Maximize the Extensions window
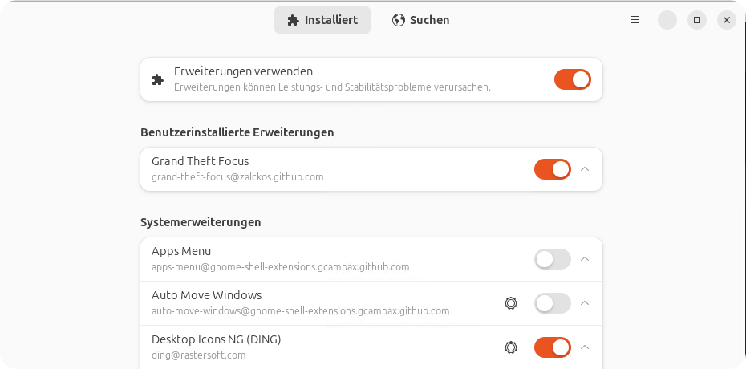 pos(697,20)
